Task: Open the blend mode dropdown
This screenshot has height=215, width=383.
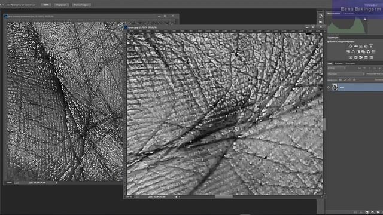Action: pos(346,74)
